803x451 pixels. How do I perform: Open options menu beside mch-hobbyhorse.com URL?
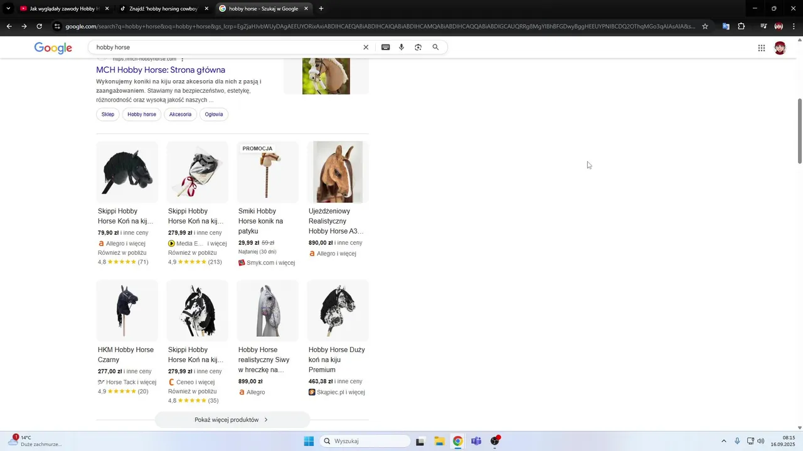(x=183, y=59)
